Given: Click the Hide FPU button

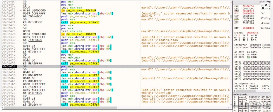Looking at the screenshot, I should pos(265,2).
